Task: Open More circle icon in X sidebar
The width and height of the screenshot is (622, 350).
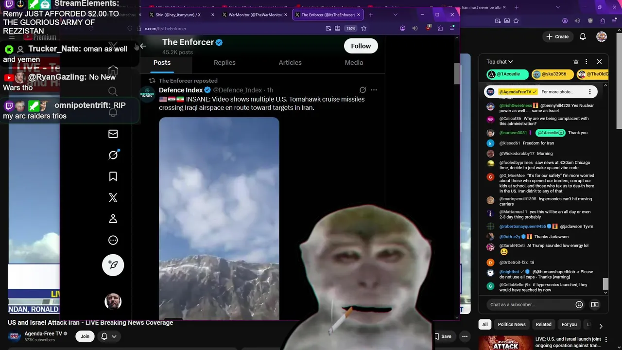Action: (x=113, y=240)
